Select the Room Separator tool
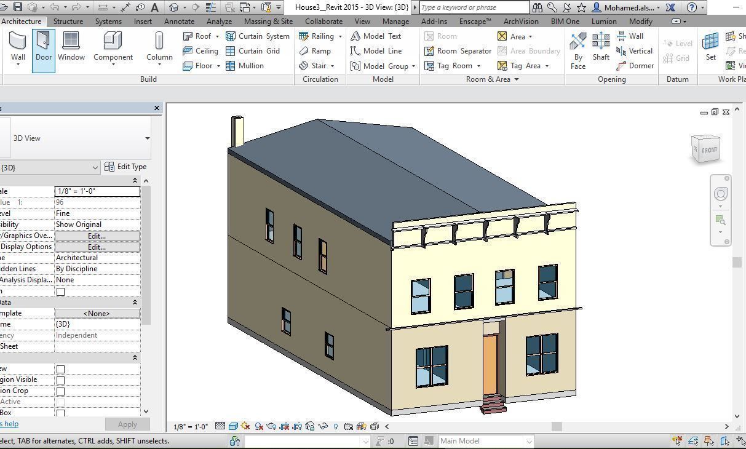Image resolution: width=746 pixels, height=449 pixels. point(458,51)
